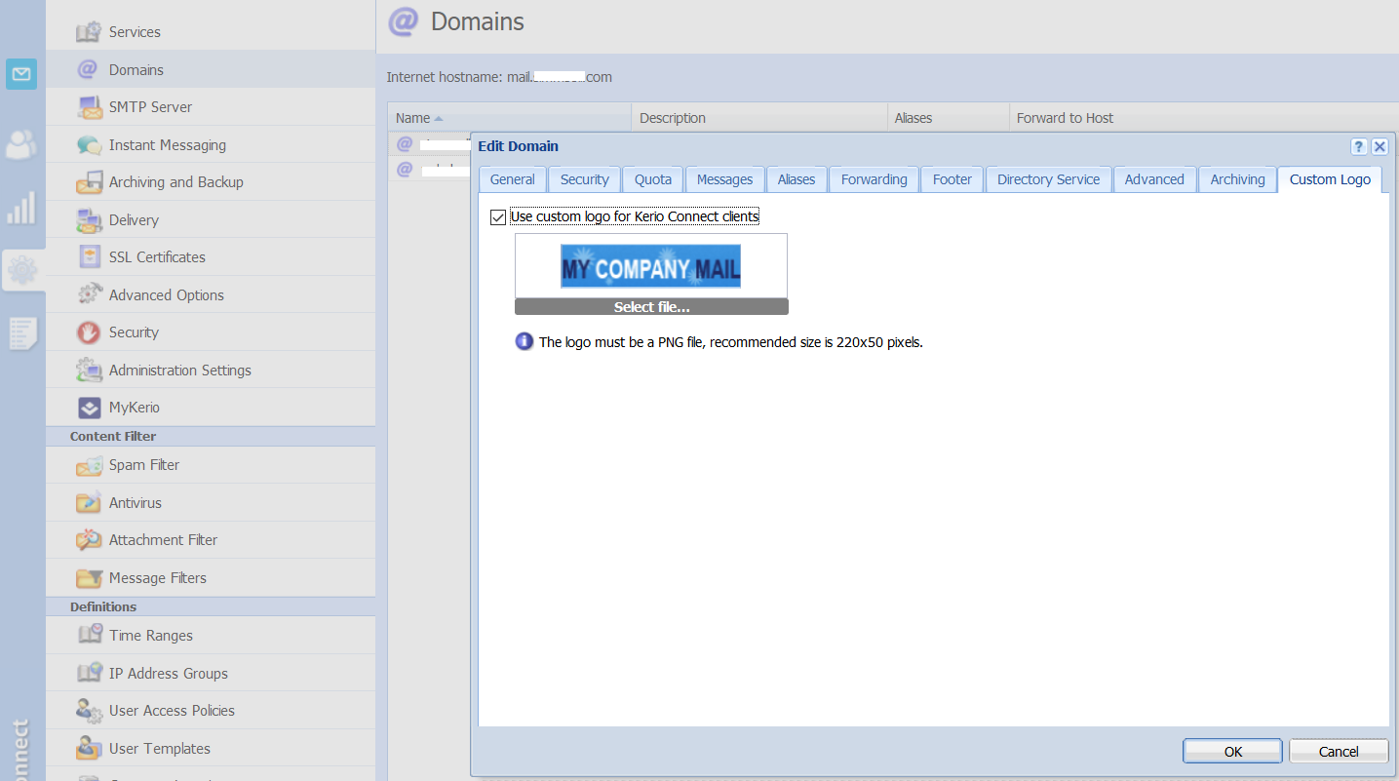Open User Access Policies icon
1399x781 pixels.
point(89,711)
